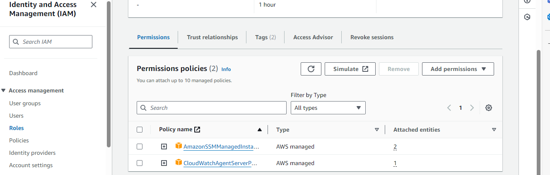Open the CloudWatchAgentServerP... policy link
This screenshot has width=550, height=175.
coord(221,163)
